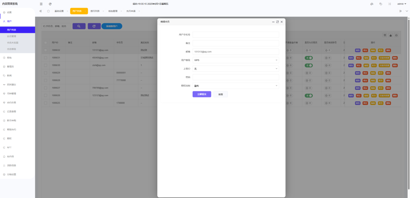The image size is (410, 198).
Task: Expand the 上级ID dropdown
Action: (x=235, y=69)
